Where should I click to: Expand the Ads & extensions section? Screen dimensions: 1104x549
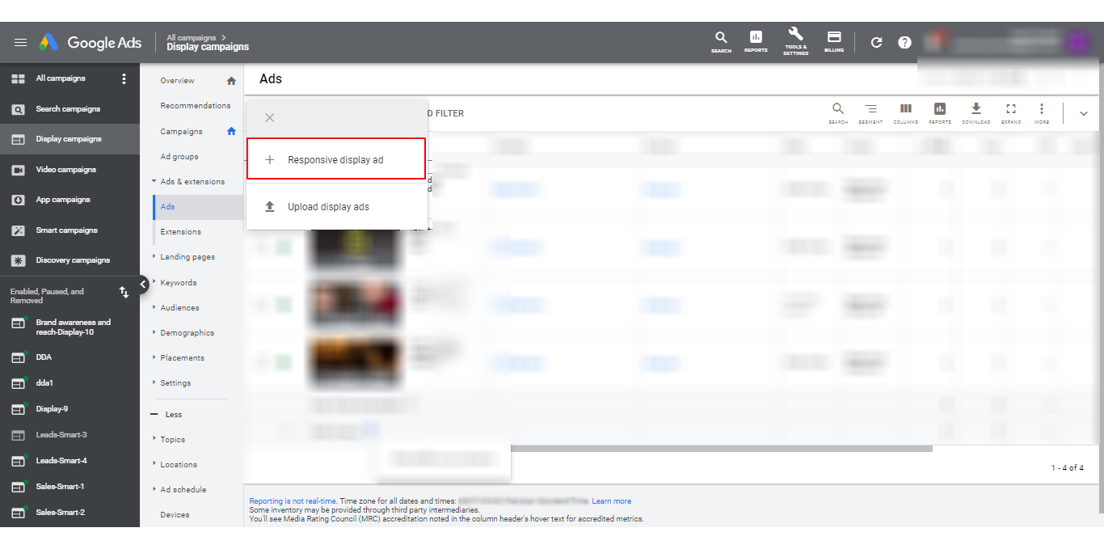pyautogui.click(x=192, y=182)
